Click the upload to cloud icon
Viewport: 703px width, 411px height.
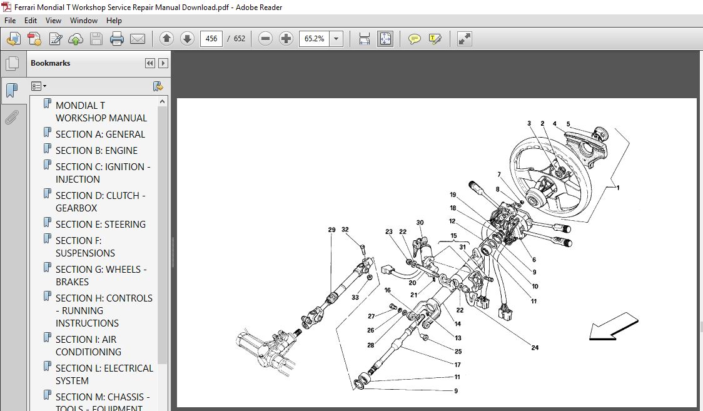coord(76,39)
